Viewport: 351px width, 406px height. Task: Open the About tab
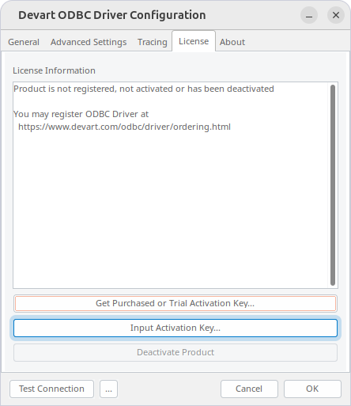click(232, 42)
